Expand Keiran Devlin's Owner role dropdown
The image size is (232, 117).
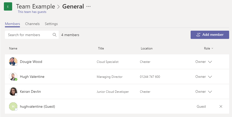click(210, 92)
